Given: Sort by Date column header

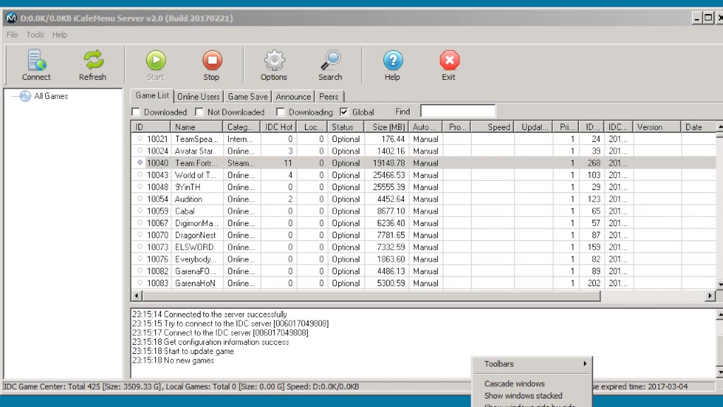Looking at the screenshot, I should (699, 127).
